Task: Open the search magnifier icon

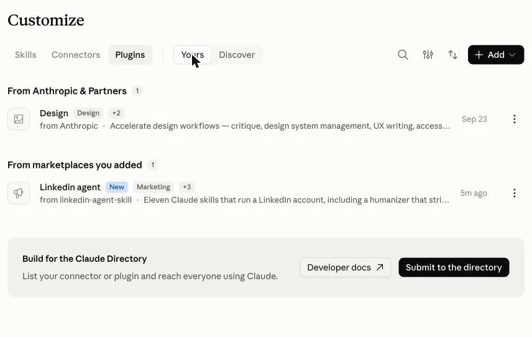Action: pos(403,55)
